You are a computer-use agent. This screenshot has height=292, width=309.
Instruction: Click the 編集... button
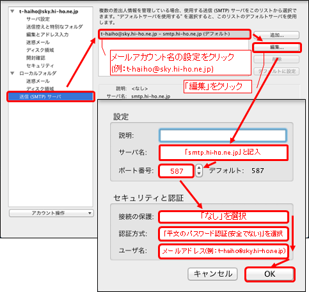[276, 47]
